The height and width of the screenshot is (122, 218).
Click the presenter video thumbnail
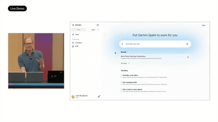pyautogui.click(x=36, y=61)
